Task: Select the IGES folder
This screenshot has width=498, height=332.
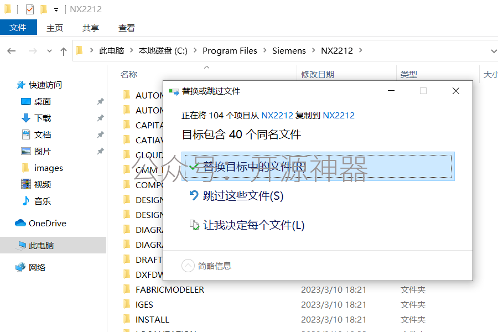Action: pyautogui.click(x=144, y=305)
